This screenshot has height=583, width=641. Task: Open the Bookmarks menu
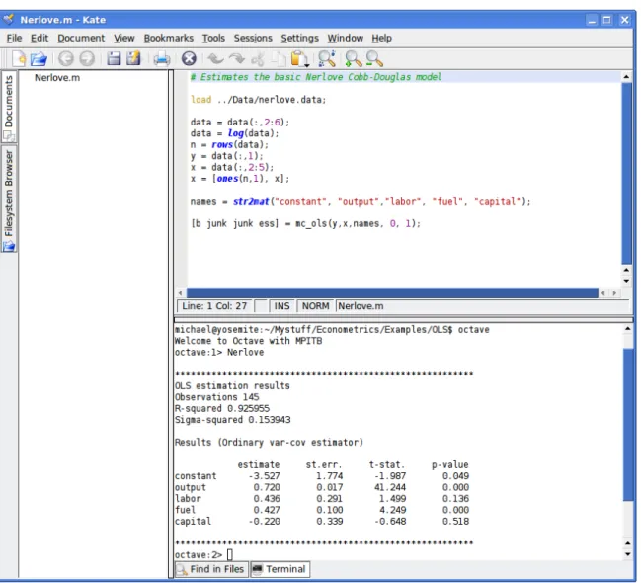(169, 39)
